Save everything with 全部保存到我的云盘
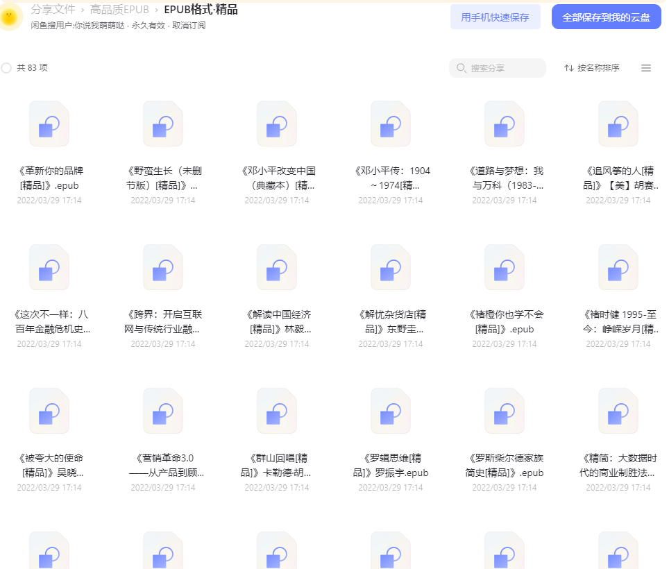 click(x=607, y=17)
